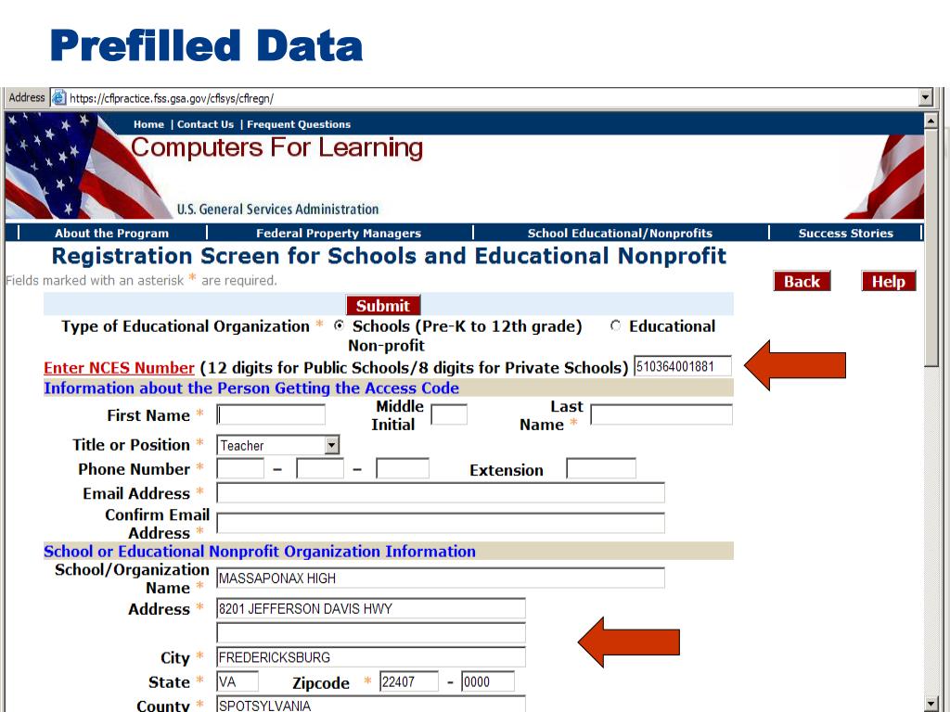Open the Home link

click(148, 124)
